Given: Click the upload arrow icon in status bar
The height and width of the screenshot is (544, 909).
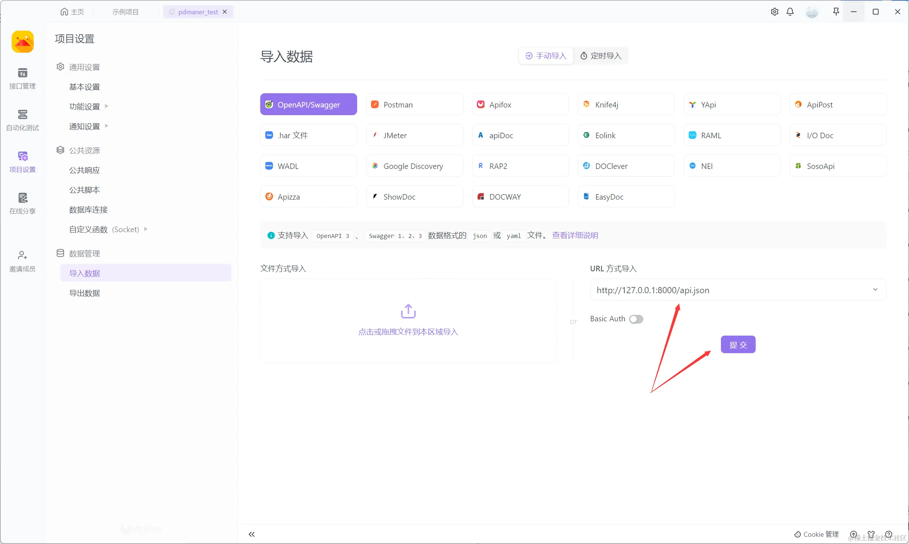Looking at the screenshot, I should 854,534.
